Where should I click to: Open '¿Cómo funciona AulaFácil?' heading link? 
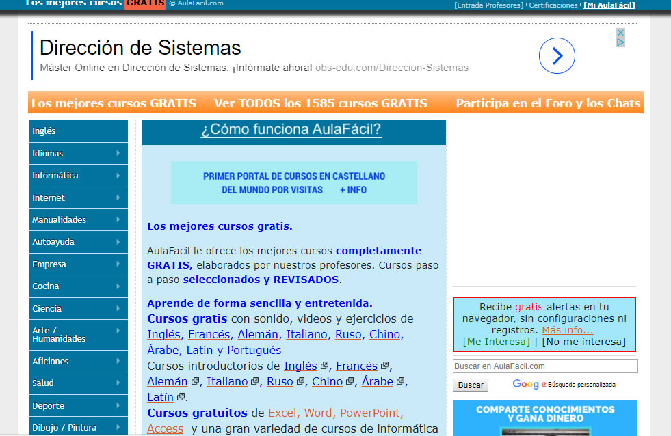[291, 129]
